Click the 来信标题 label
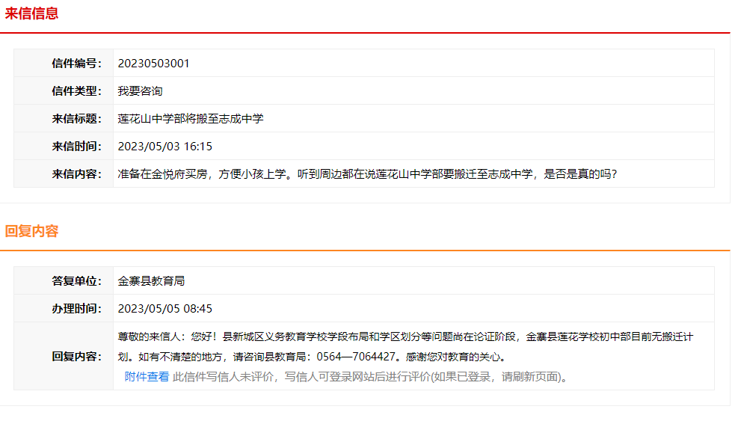The height and width of the screenshot is (427, 735). tap(77, 119)
